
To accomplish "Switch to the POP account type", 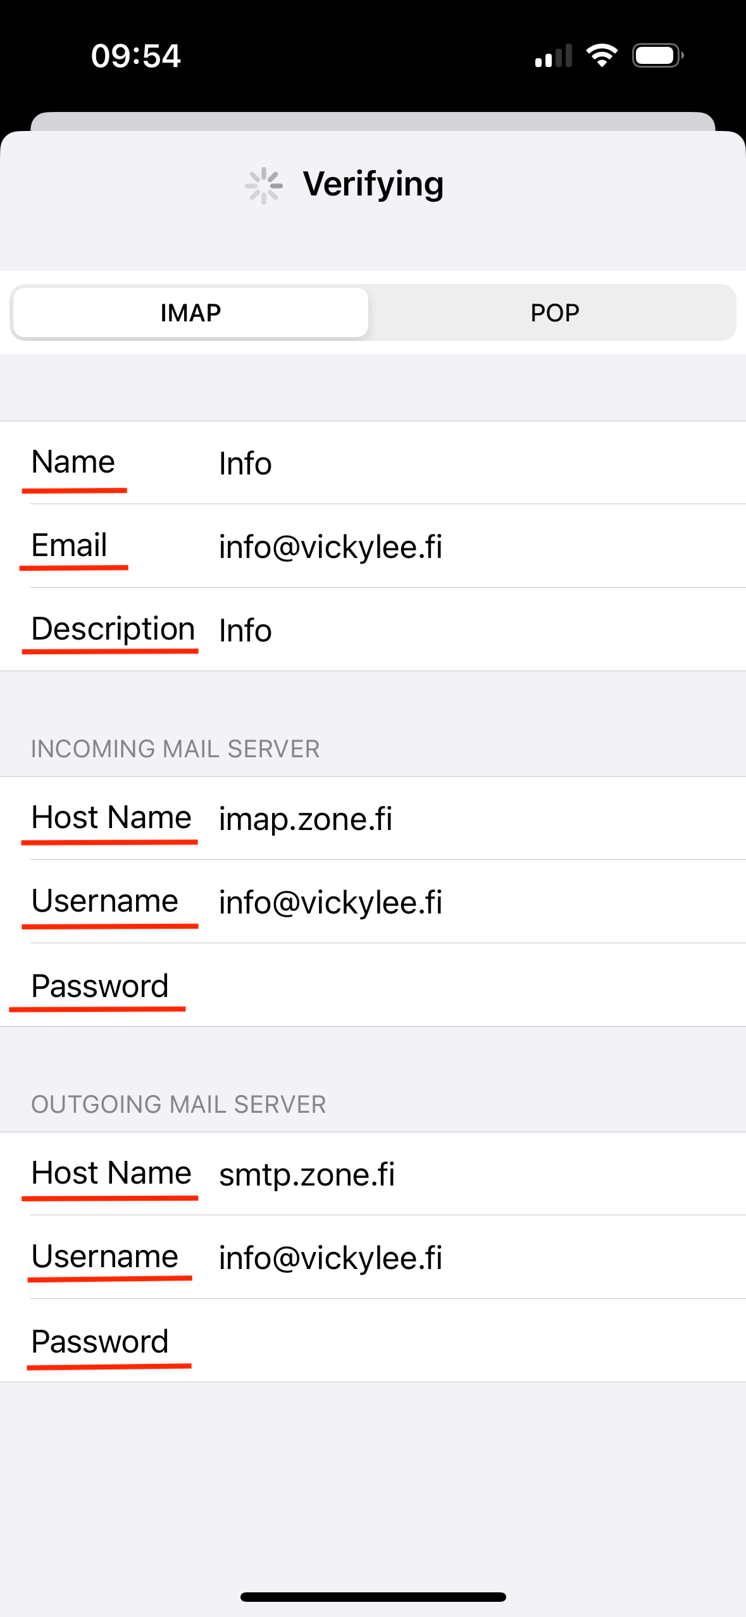I will [x=554, y=313].
